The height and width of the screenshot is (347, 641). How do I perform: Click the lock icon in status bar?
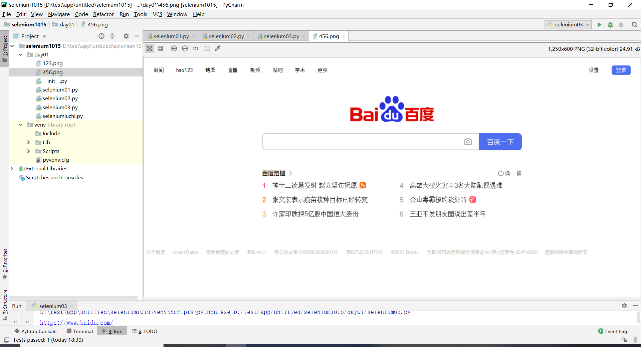coord(625,340)
